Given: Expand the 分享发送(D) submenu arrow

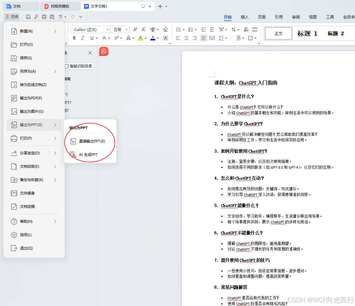Looking at the screenshot, I should (55, 153).
